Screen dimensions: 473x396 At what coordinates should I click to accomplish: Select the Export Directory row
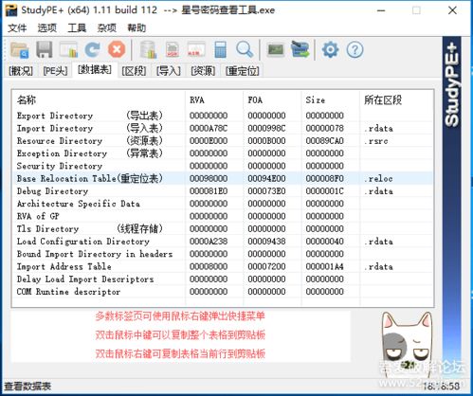(223, 116)
